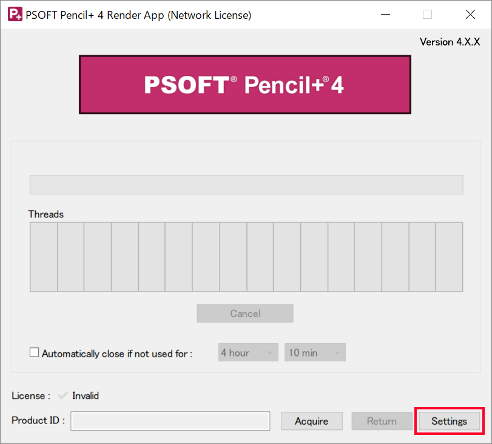Focus the Product ID input field
Viewport: 492px width, 444px height.
point(170,421)
